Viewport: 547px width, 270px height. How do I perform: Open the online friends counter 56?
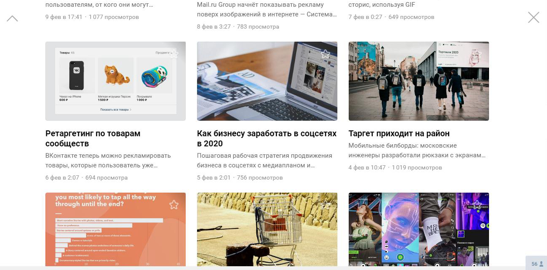tap(537, 264)
